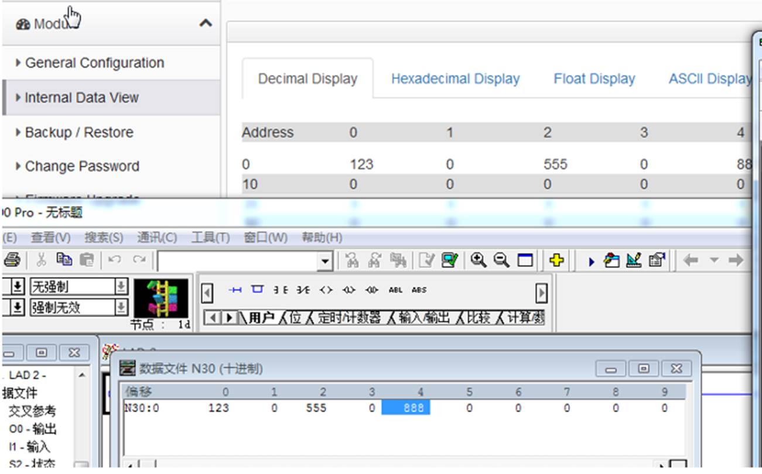Select the 888 cell in N30:0
762x474 pixels.
[x=406, y=408]
